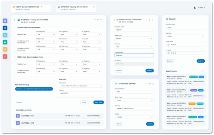
Task: Click Cancel in the VISENT panel
Action: [x=119, y=71]
